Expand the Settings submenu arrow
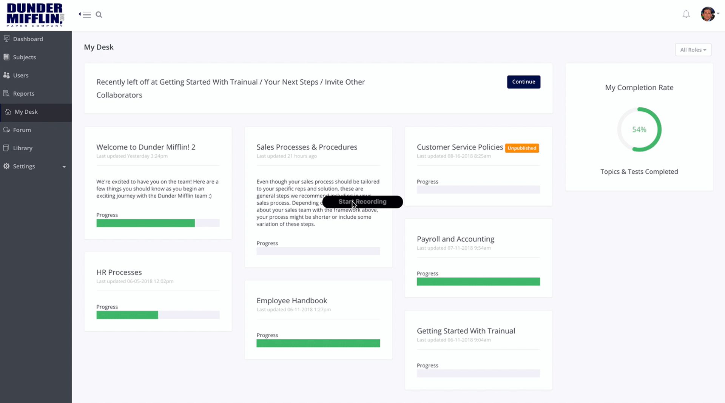 [64, 167]
